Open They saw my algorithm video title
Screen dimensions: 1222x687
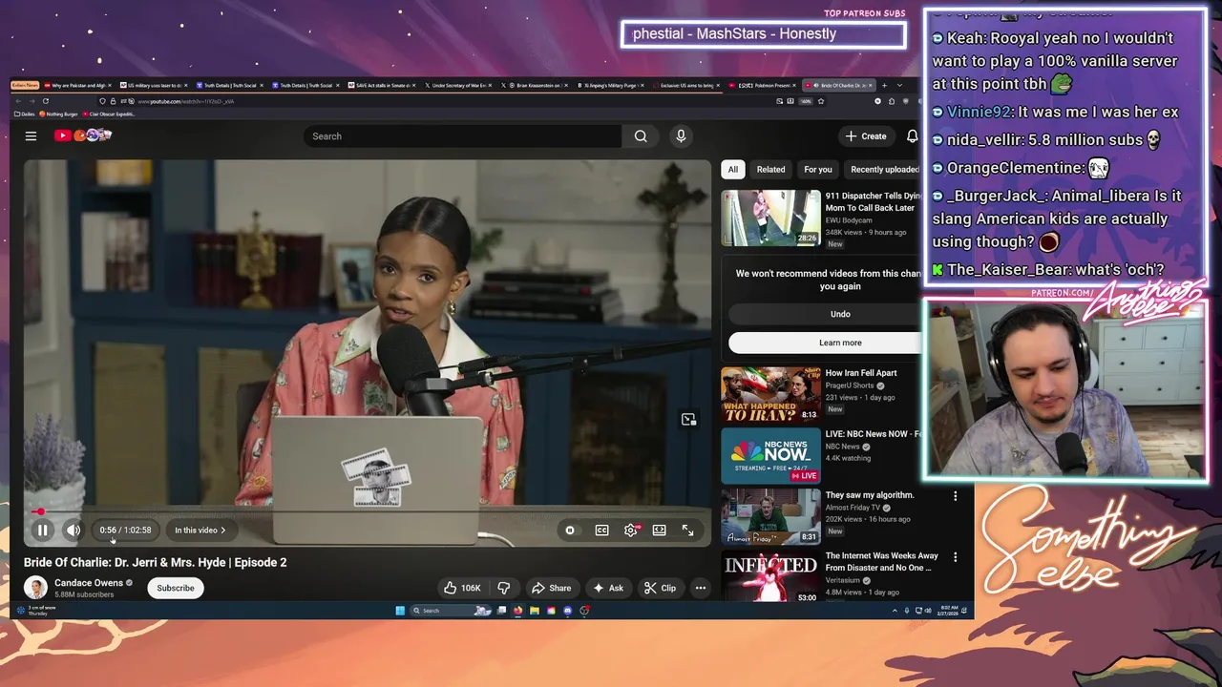[869, 495]
